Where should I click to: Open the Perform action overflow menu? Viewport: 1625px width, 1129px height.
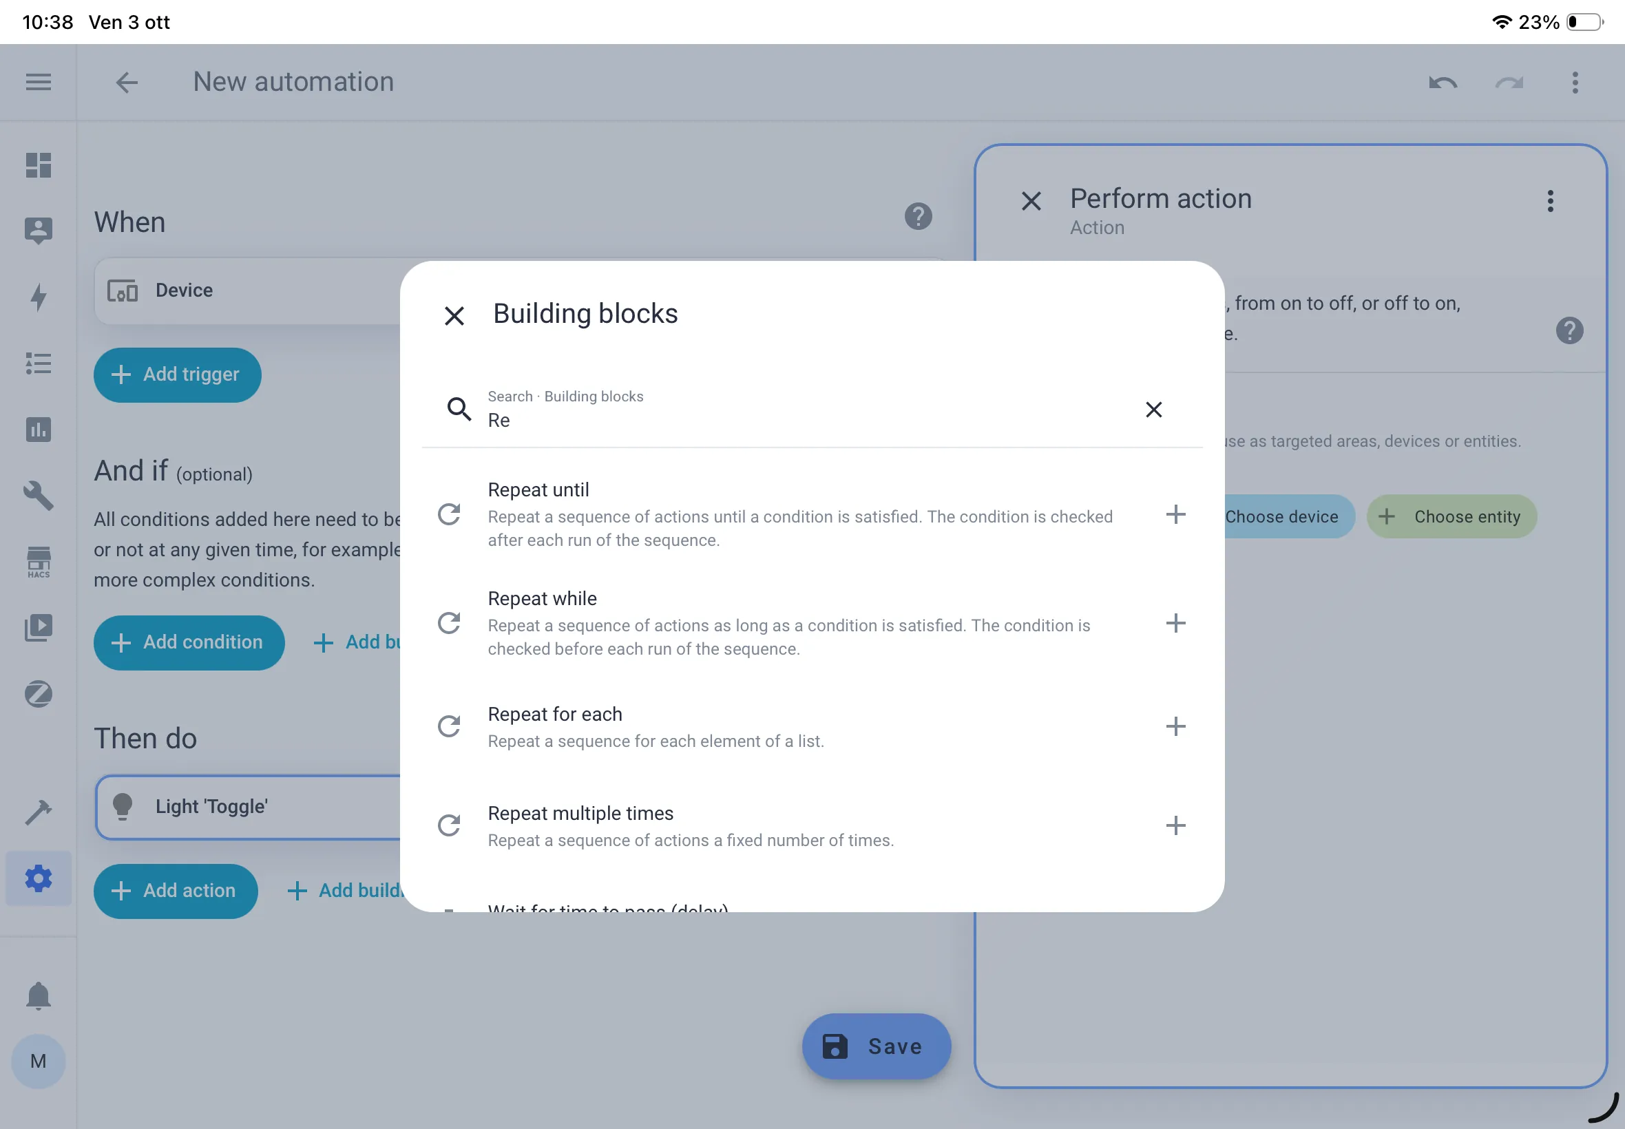tap(1550, 203)
